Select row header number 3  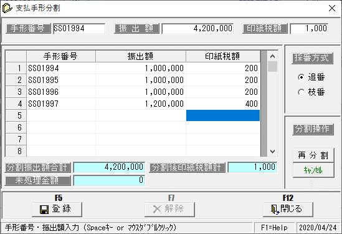pos(16,92)
